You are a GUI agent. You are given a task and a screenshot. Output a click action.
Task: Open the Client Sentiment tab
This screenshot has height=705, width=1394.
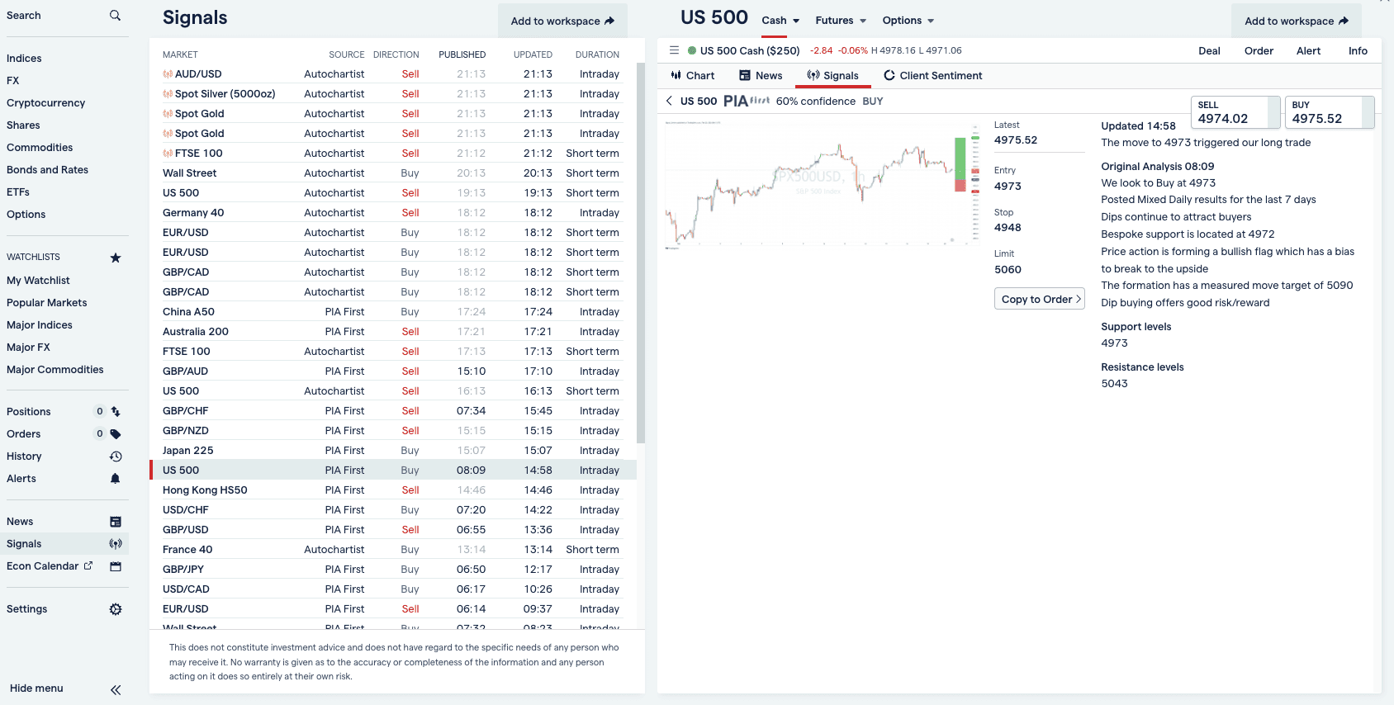pyautogui.click(x=932, y=75)
